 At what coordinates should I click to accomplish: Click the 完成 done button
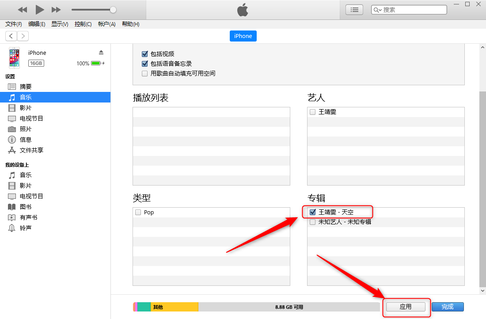[x=448, y=307]
